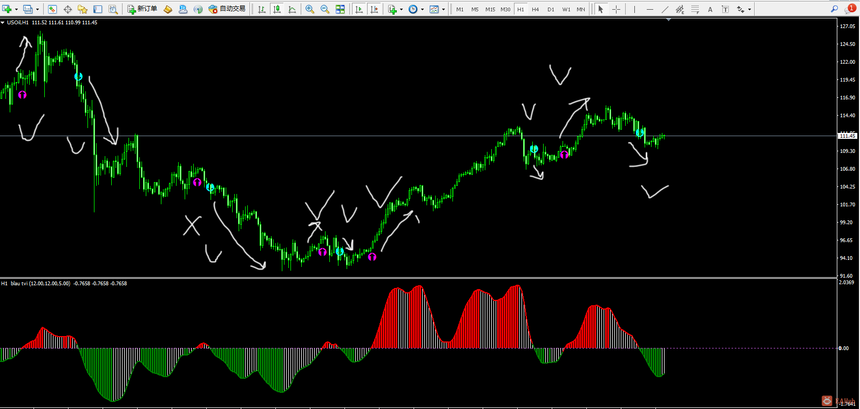Screen dimensions: 860x409
Task: Toggle chart auto scroll
Action: click(359, 9)
